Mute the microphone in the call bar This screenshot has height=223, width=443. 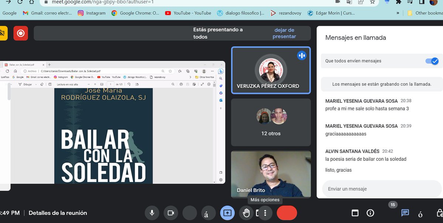click(151, 213)
